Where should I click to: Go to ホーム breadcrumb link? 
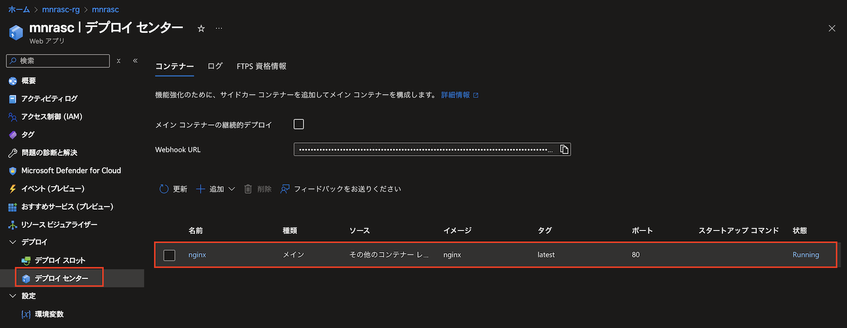pyautogui.click(x=19, y=9)
